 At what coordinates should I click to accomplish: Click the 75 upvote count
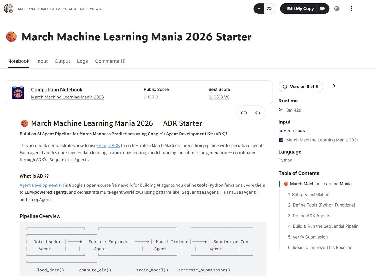click(x=269, y=9)
